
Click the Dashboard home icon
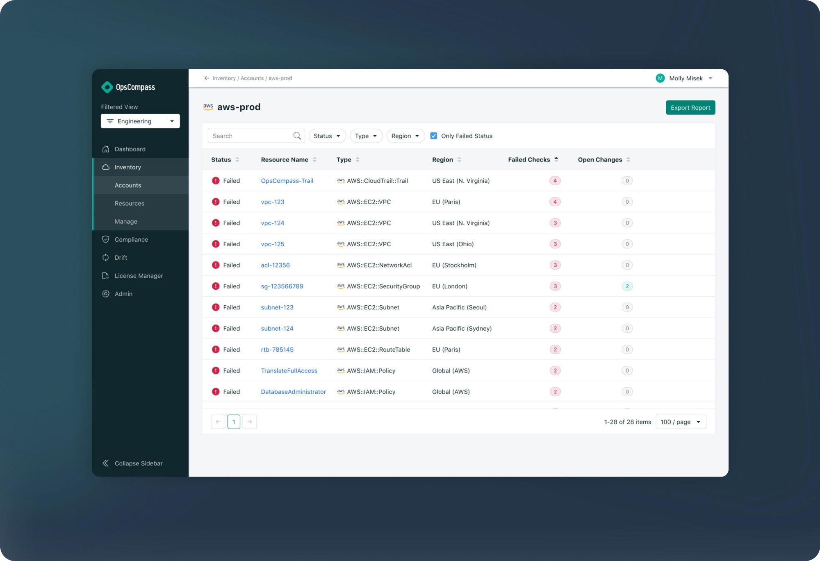click(x=106, y=149)
